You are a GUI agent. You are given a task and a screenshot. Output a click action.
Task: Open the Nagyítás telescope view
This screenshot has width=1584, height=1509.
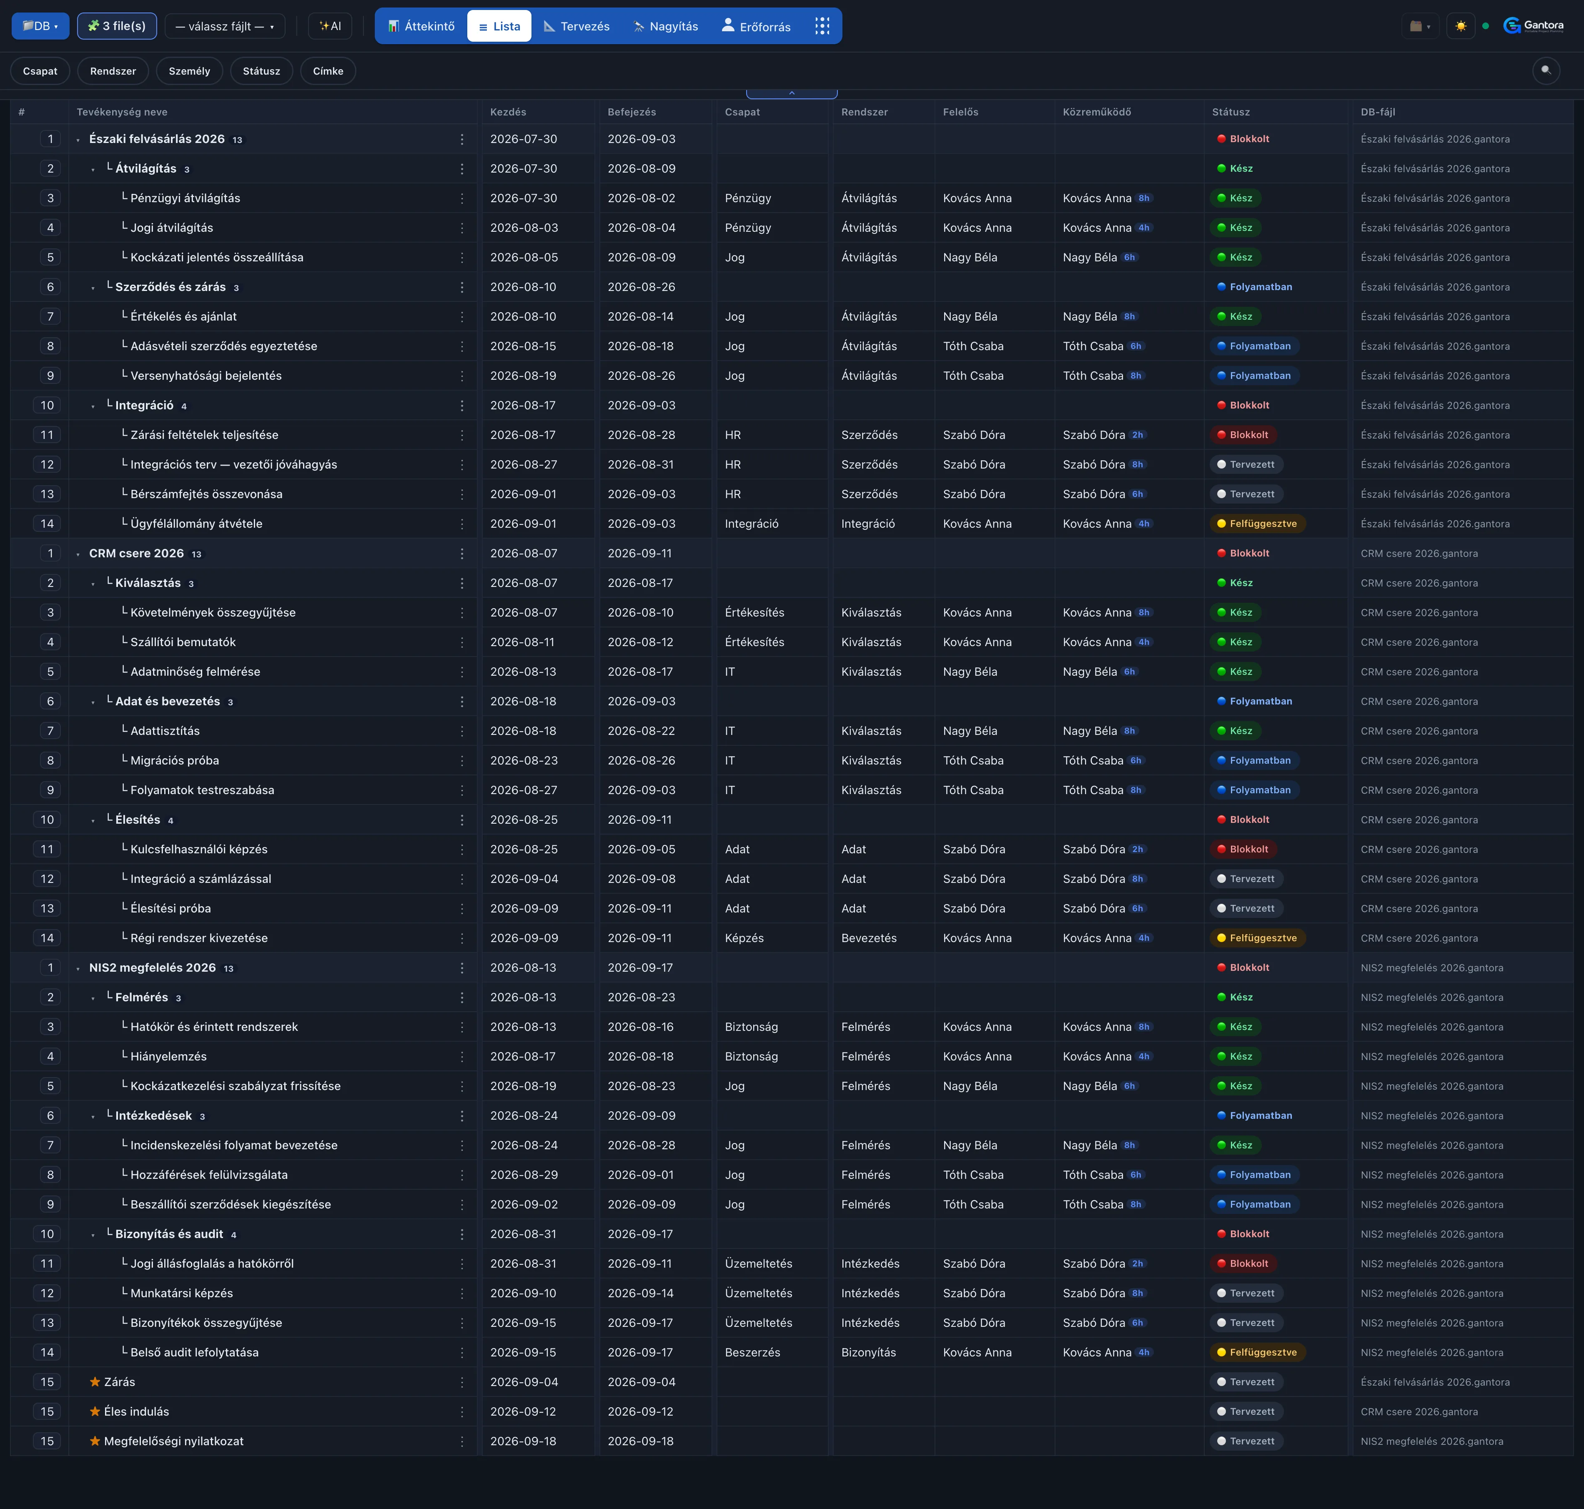point(665,27)
